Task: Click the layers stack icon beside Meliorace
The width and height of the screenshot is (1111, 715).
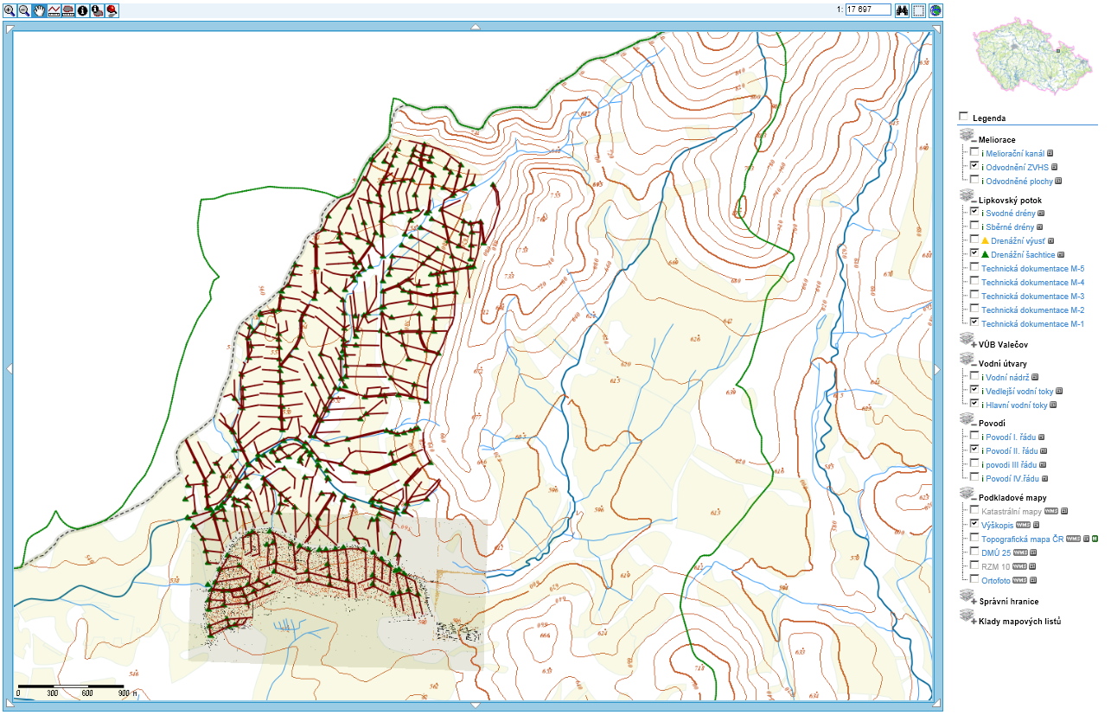Action: [967, 136]
